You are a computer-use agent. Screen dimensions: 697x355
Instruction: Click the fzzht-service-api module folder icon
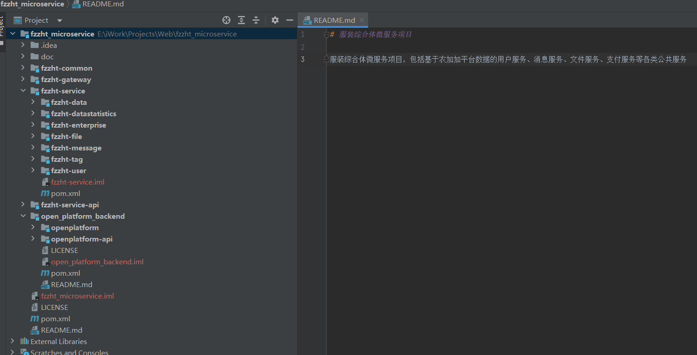click(x=35, y=205)
